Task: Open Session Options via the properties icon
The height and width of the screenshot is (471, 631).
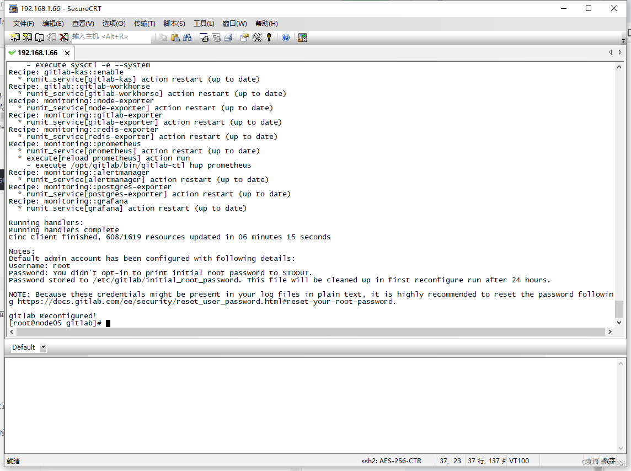Action: pos(244,37)
